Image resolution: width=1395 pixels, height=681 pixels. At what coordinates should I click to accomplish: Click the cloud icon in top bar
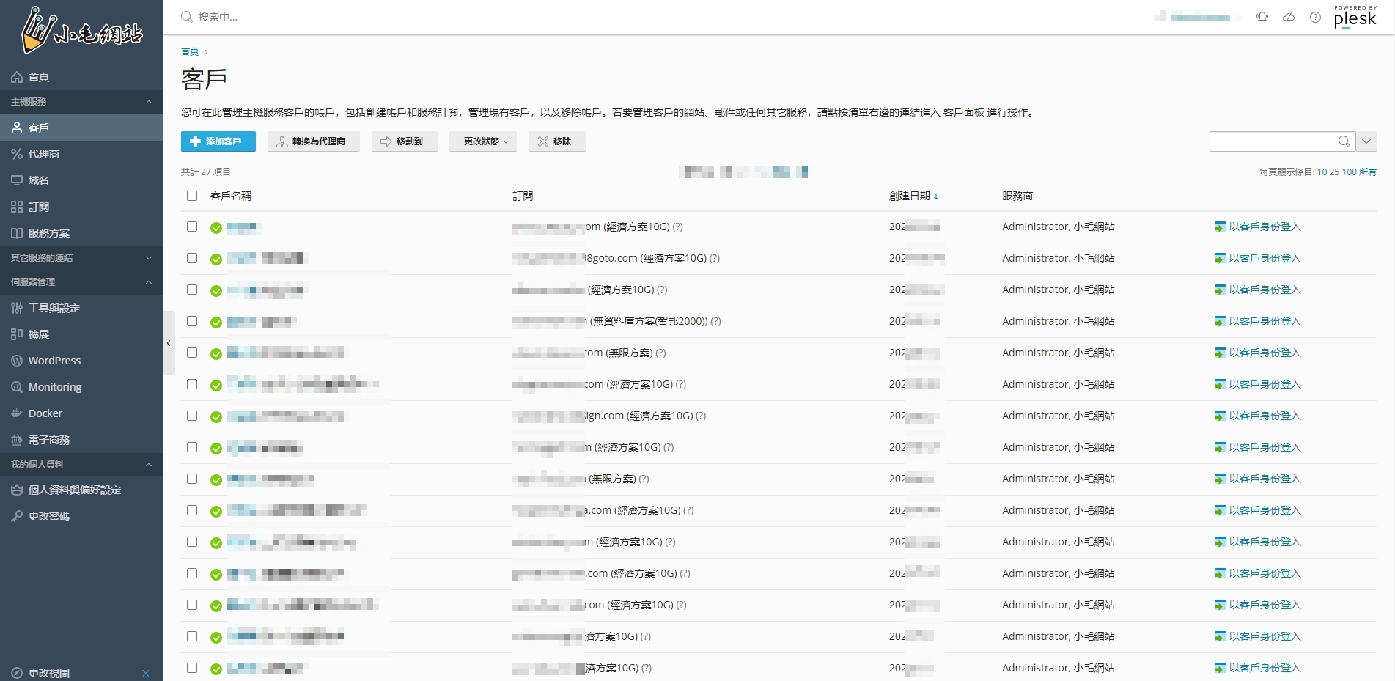[1288, 17]
